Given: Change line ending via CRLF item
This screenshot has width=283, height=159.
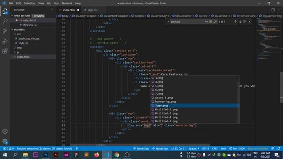Looking at the screenshot, I should [x=215, y=149].
